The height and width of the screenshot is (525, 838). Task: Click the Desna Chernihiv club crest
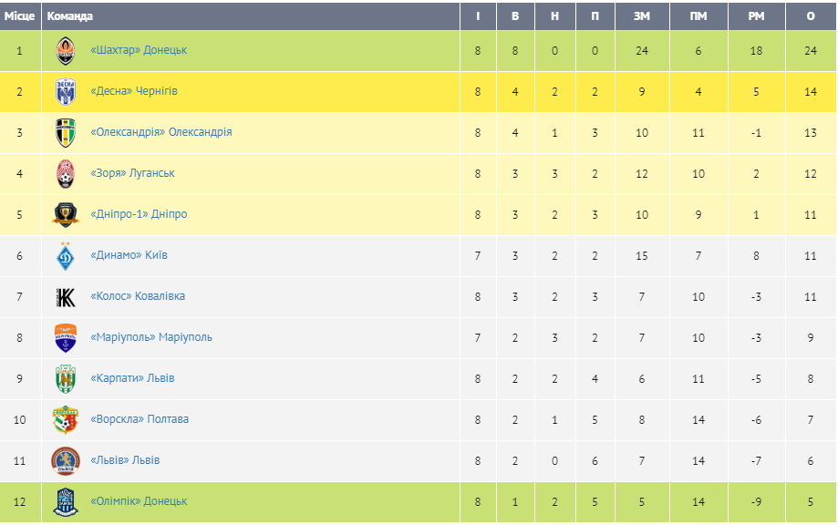[66, 92]
